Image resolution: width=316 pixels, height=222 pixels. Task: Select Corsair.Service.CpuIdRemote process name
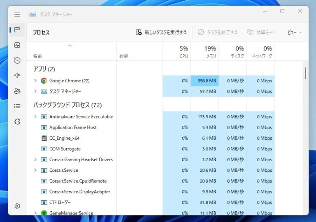pos(78,181)
